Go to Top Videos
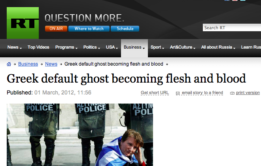261x166 pixels. coord(38,47)
